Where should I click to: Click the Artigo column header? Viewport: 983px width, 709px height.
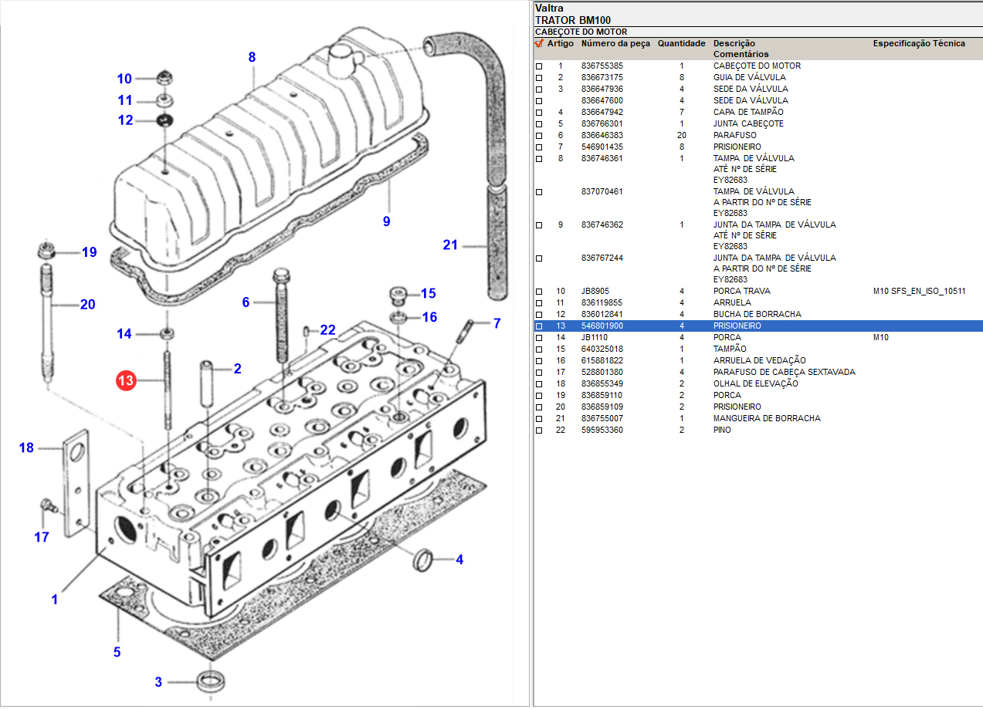click(x=561, y=44)
